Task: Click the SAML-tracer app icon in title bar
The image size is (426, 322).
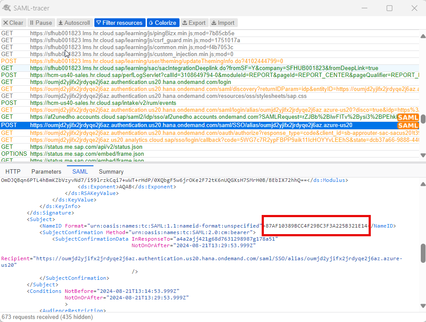Action: (6, 8)
